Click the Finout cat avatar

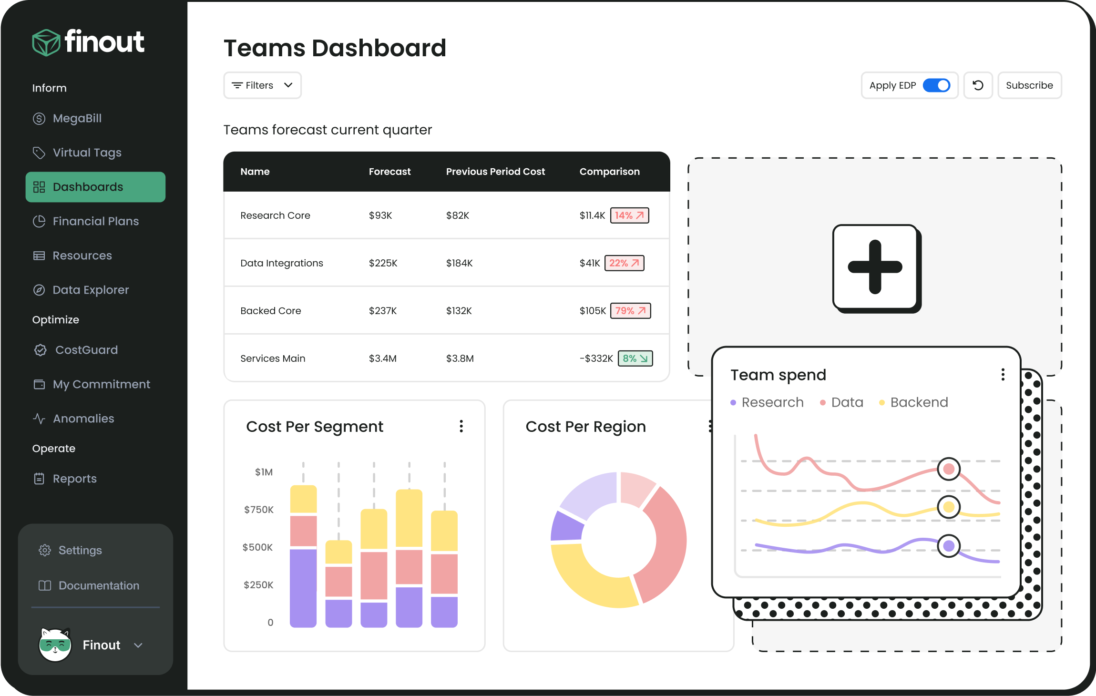click(x=54, y=645)
